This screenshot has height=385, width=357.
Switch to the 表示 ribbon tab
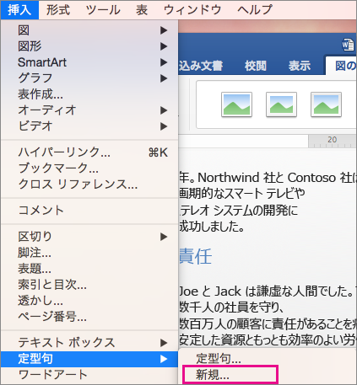(x=300, y=66)
